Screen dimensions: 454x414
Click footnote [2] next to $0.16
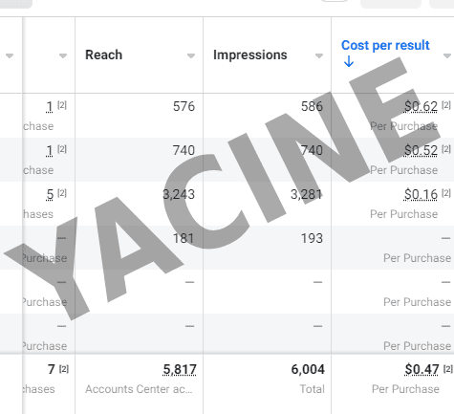tap(446, 193)
